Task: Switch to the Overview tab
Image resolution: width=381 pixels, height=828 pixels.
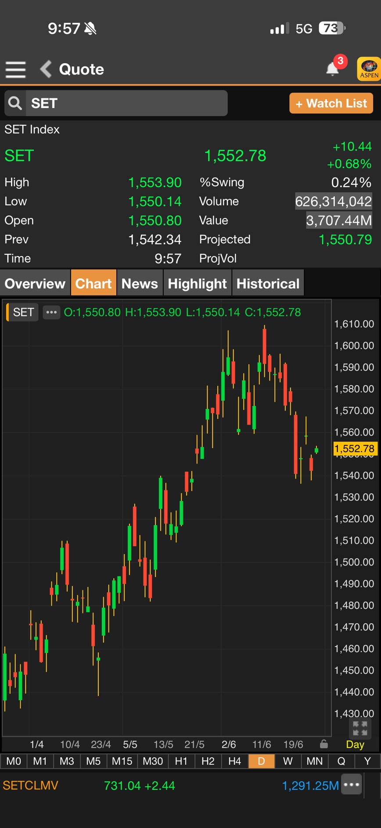Action: click(x=35, y=284)
